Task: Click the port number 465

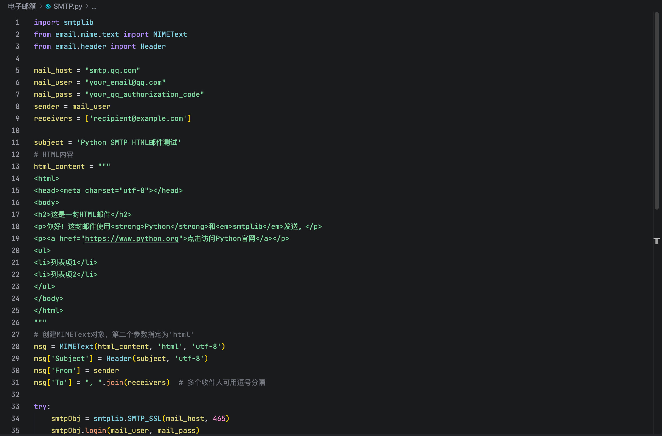Action: click(x=220, y=418)
